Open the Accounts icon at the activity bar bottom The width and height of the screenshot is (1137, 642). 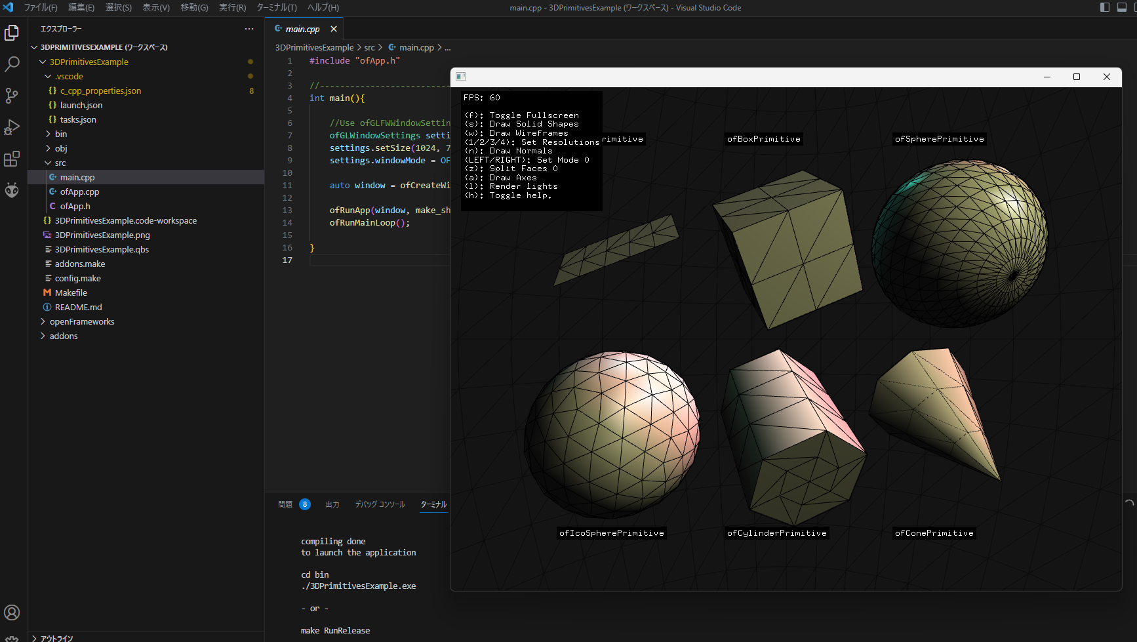tap(11, 612)
